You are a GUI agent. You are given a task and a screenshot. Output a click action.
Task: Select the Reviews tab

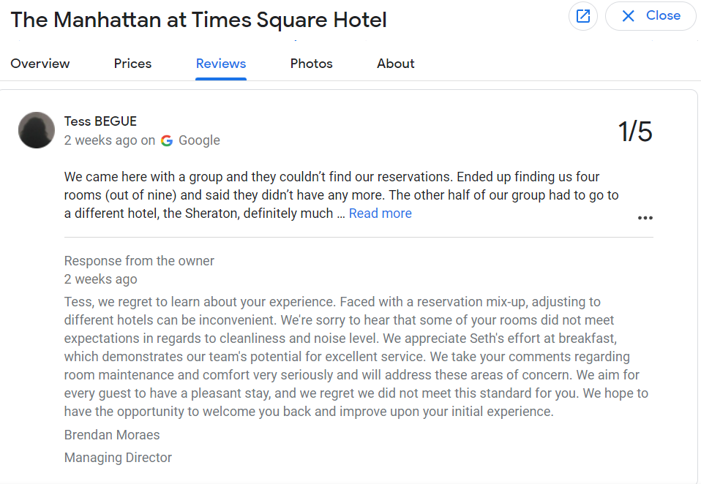point(221,64)
